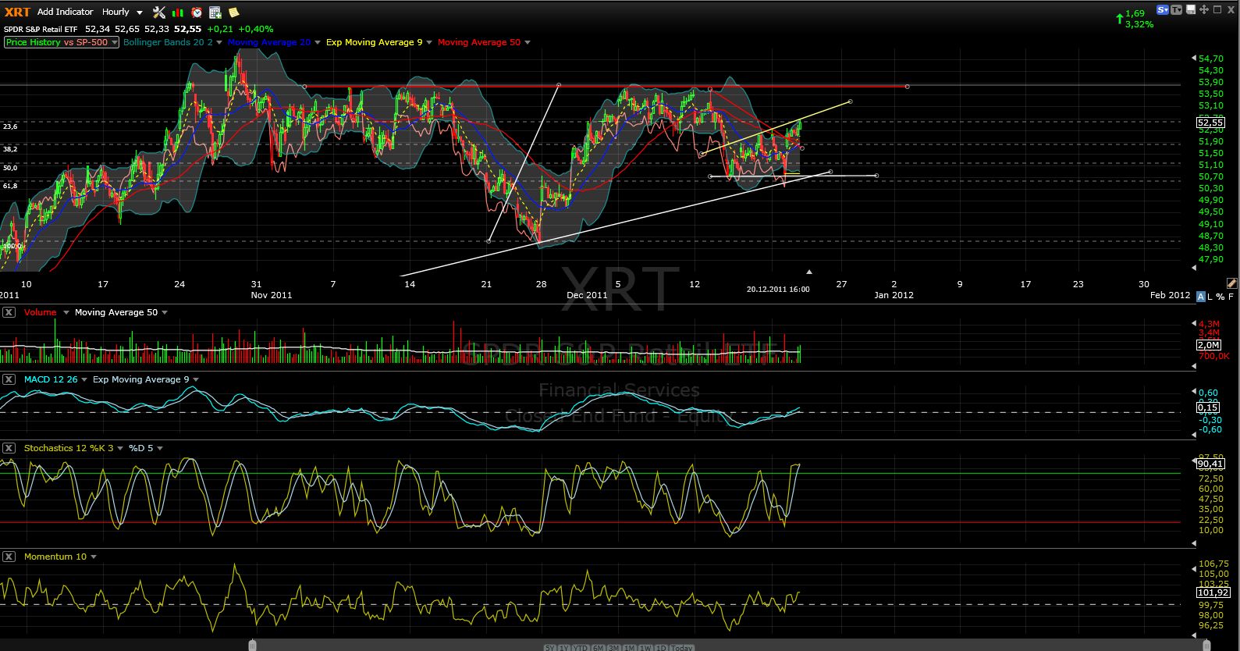This screenshot has width=1240, height=651.
Task: Toggle the L (log) price scale option
Action: [1210, 296]
